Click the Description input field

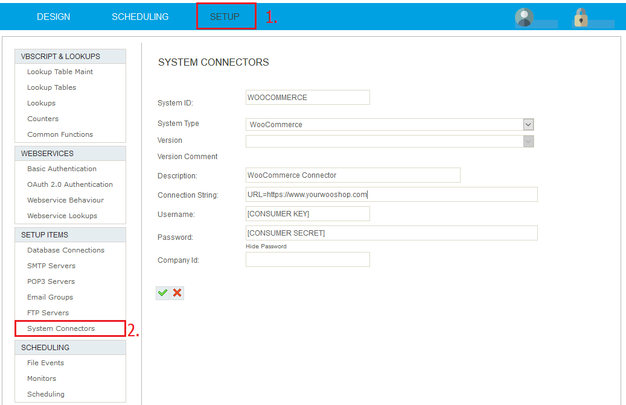353,175
